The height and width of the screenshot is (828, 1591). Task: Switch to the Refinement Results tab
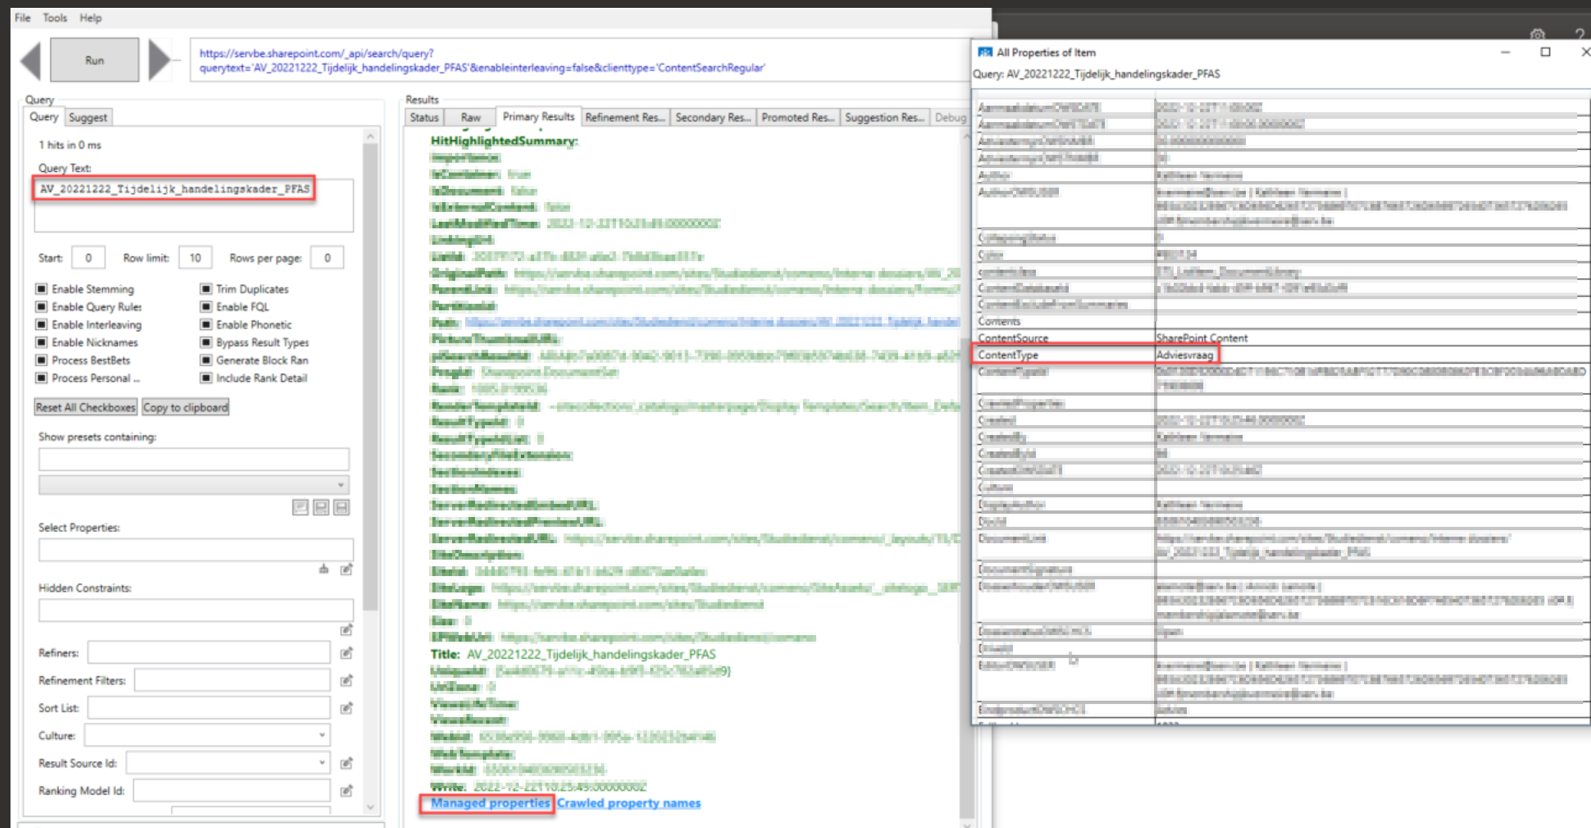(625, 117)
